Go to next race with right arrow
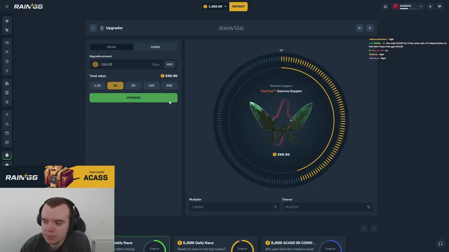449x252 pixels. (x=374, y=229)
